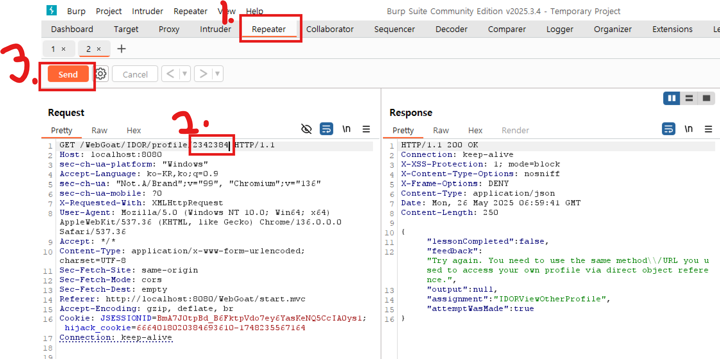720x359 pixels.
Task: Open the Repeater send settings gear icon
Action: pyautogui.click(x=101, y=74)
